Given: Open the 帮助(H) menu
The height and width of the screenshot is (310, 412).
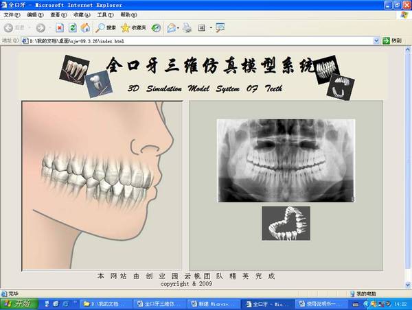Looking at the screenshot, I should pos(129,15).
